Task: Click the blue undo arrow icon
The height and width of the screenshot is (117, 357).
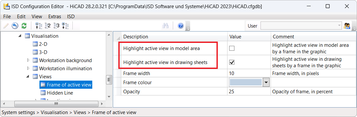Action: (15, 26)
